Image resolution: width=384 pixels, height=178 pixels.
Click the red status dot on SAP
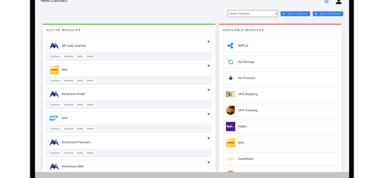209,114
